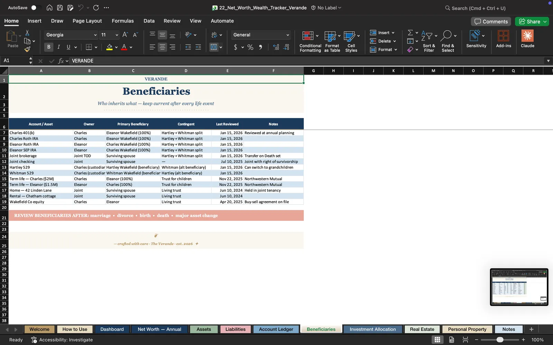This screenshot has width=553, height=345.
Task: Click the Align Left icon
Action: click(x=152, y=47)
